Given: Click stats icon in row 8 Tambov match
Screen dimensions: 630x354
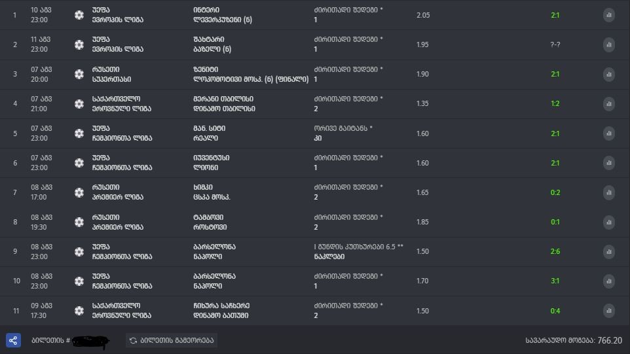Looking at the screenshot, I should [x=608, y=222].
